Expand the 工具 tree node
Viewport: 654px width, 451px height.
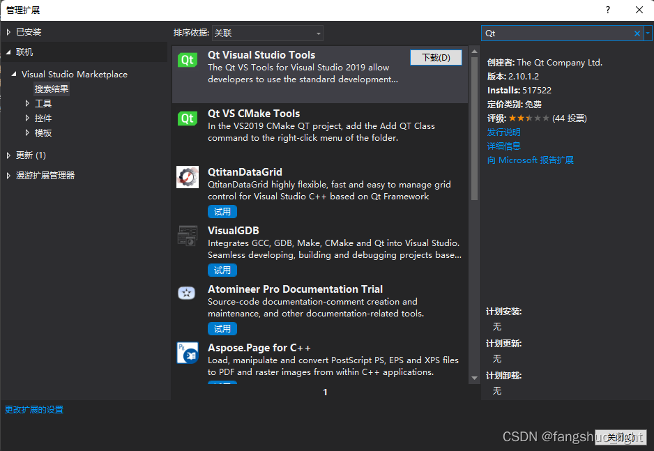(27, 103)
